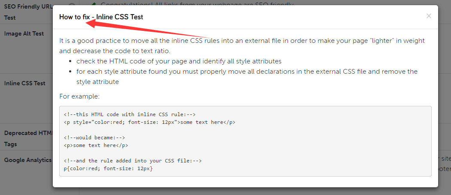Click the "this HTML code with inline CSS rule" comment

coord(130,114)
